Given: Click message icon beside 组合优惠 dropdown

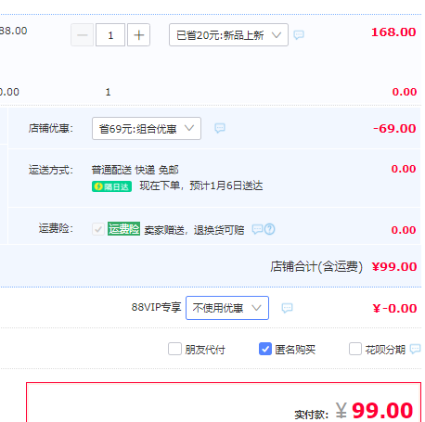Looking at the screenshot, I should click(220, 128).
